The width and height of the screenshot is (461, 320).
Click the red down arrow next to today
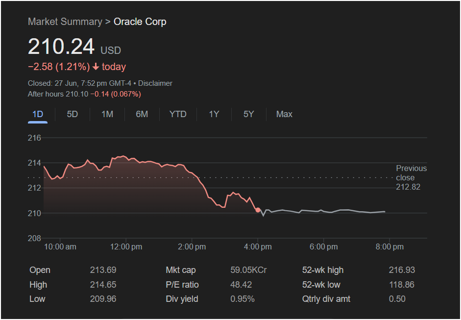click(x=96, y=67)
